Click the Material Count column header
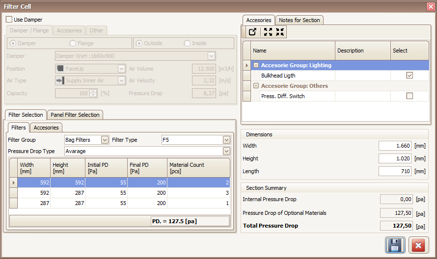 click(x=199, y=168)
